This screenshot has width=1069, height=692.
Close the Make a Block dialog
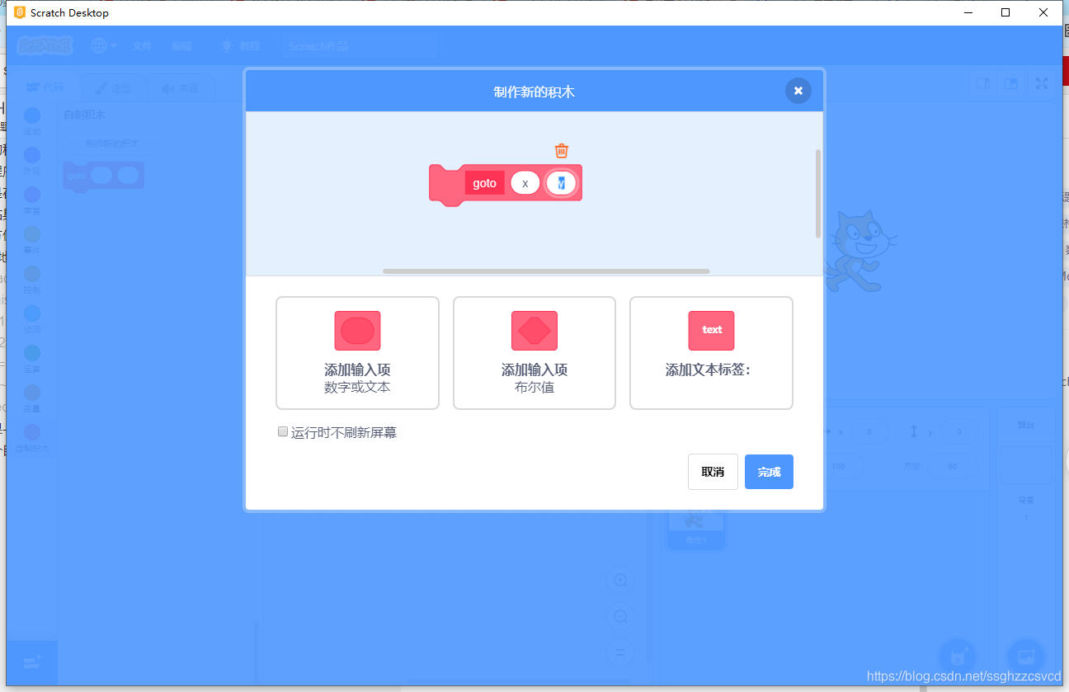click(798, 91)
